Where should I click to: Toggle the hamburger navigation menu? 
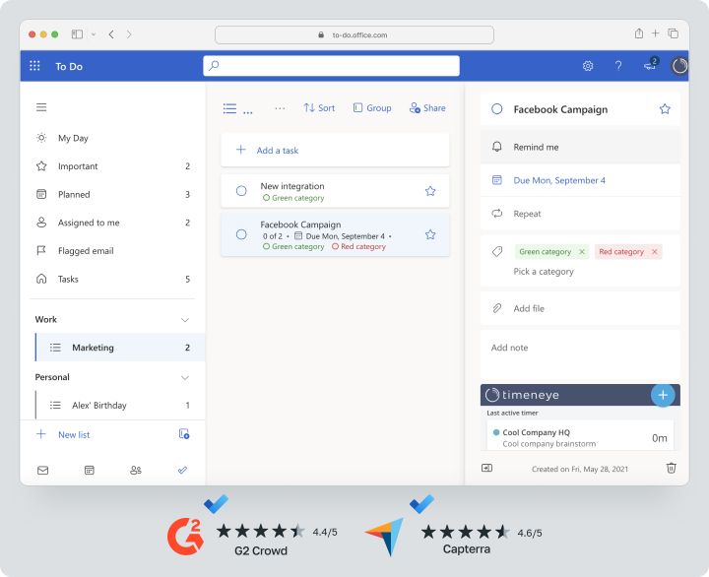41,107
